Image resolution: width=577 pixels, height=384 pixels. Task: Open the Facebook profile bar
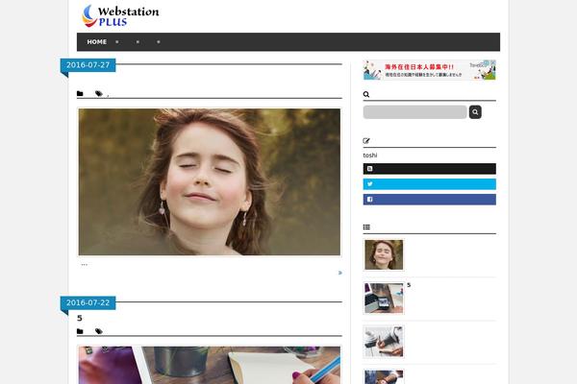point(429,200)
